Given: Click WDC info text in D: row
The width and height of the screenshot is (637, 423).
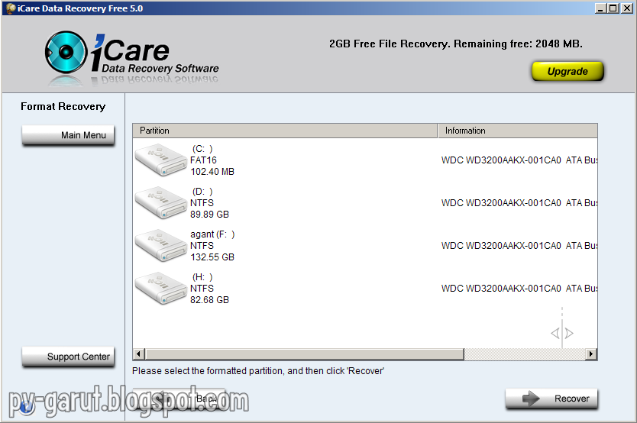Looking at the screenshot, I should [x=519, y=203].
